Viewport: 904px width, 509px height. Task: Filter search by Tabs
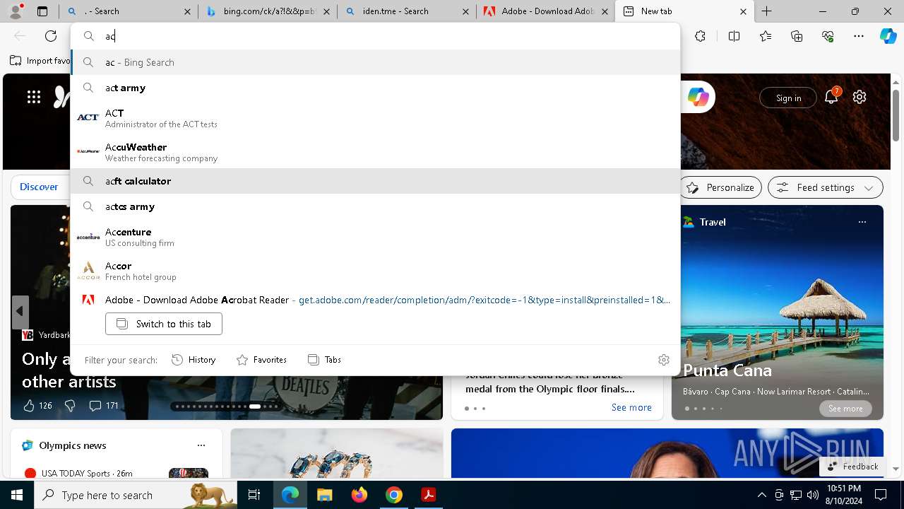pyautogui.click(x=325, y=360)
